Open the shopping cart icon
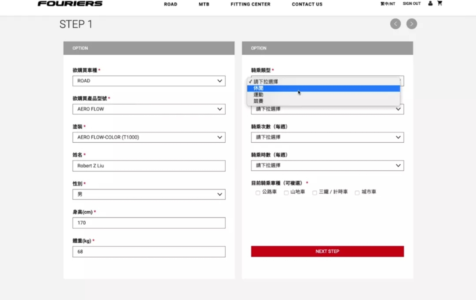Viewport: 476px width, 300px height. pyautogui.click(x=440, y=3)
